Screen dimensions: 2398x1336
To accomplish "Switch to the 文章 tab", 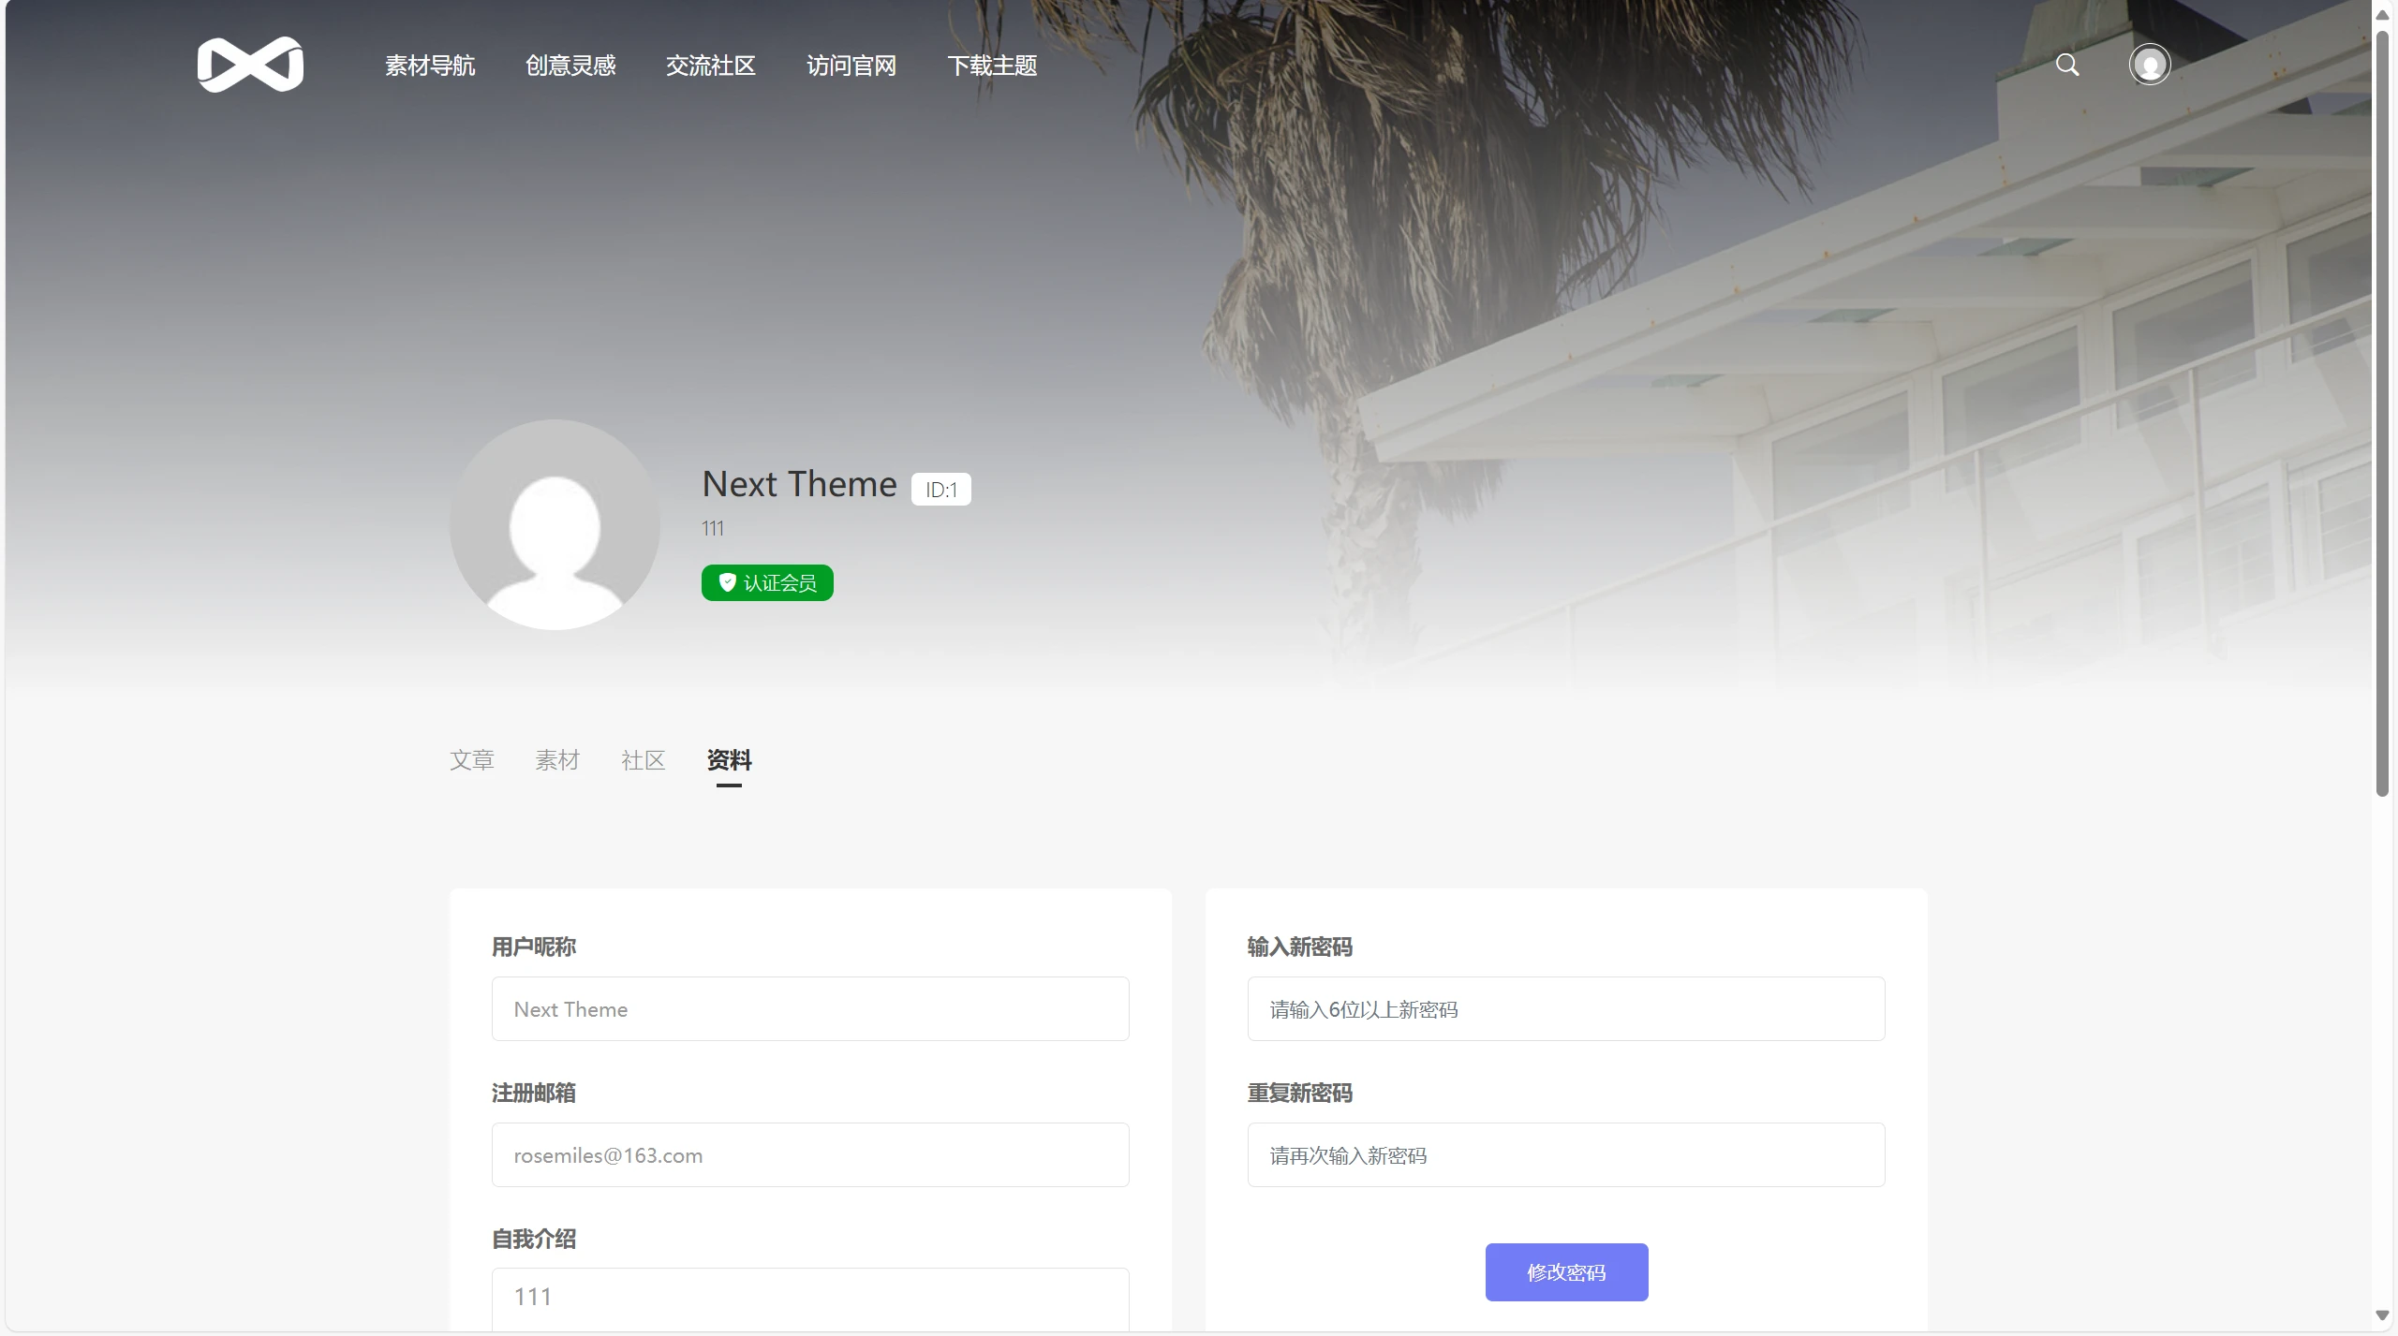I will click(471, 759).
